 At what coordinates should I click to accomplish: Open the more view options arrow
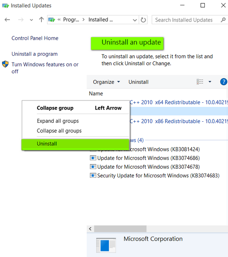pyautogui.click(x=210, y=81)
